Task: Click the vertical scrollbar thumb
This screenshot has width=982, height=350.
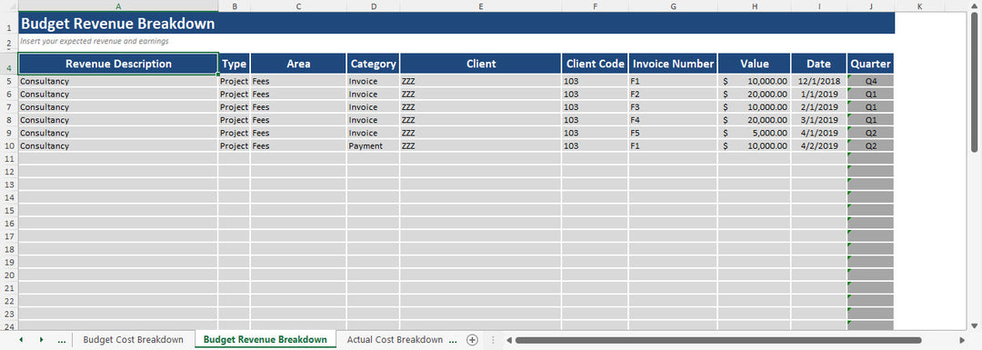Action: 974,82
